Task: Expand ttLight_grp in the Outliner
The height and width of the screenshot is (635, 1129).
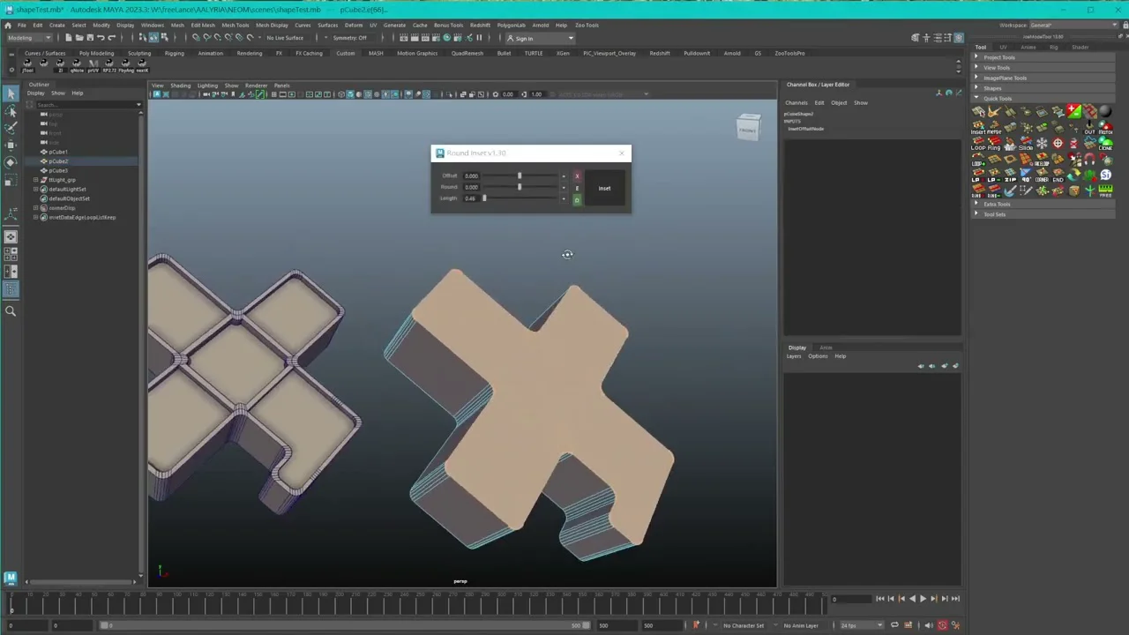Action: (x=36, y=180)
